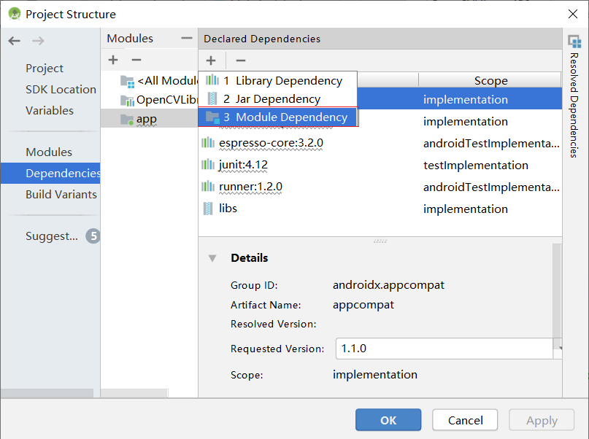Hide the Modules panel with its minus icon
This screenshot has height=439, width=589.
pos(186,36)
